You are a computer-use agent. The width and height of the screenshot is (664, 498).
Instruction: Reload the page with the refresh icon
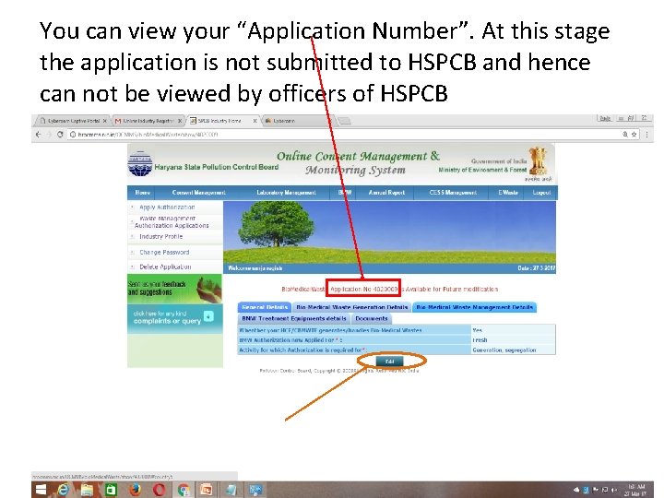60,135
